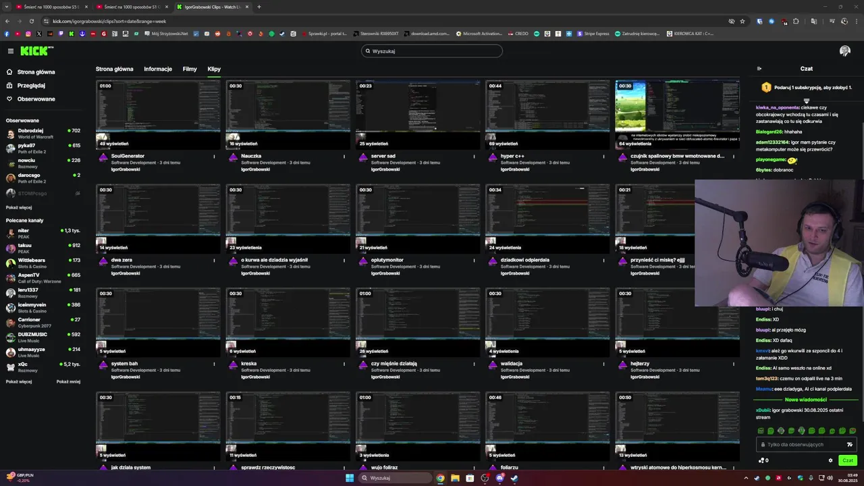Open the emote picker icon in chat input
The image size is (864, 486).
coord(849,444)
